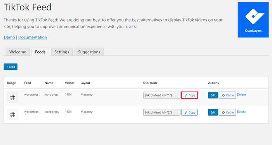Switch to the Welcome tab

tap(17, 52)
